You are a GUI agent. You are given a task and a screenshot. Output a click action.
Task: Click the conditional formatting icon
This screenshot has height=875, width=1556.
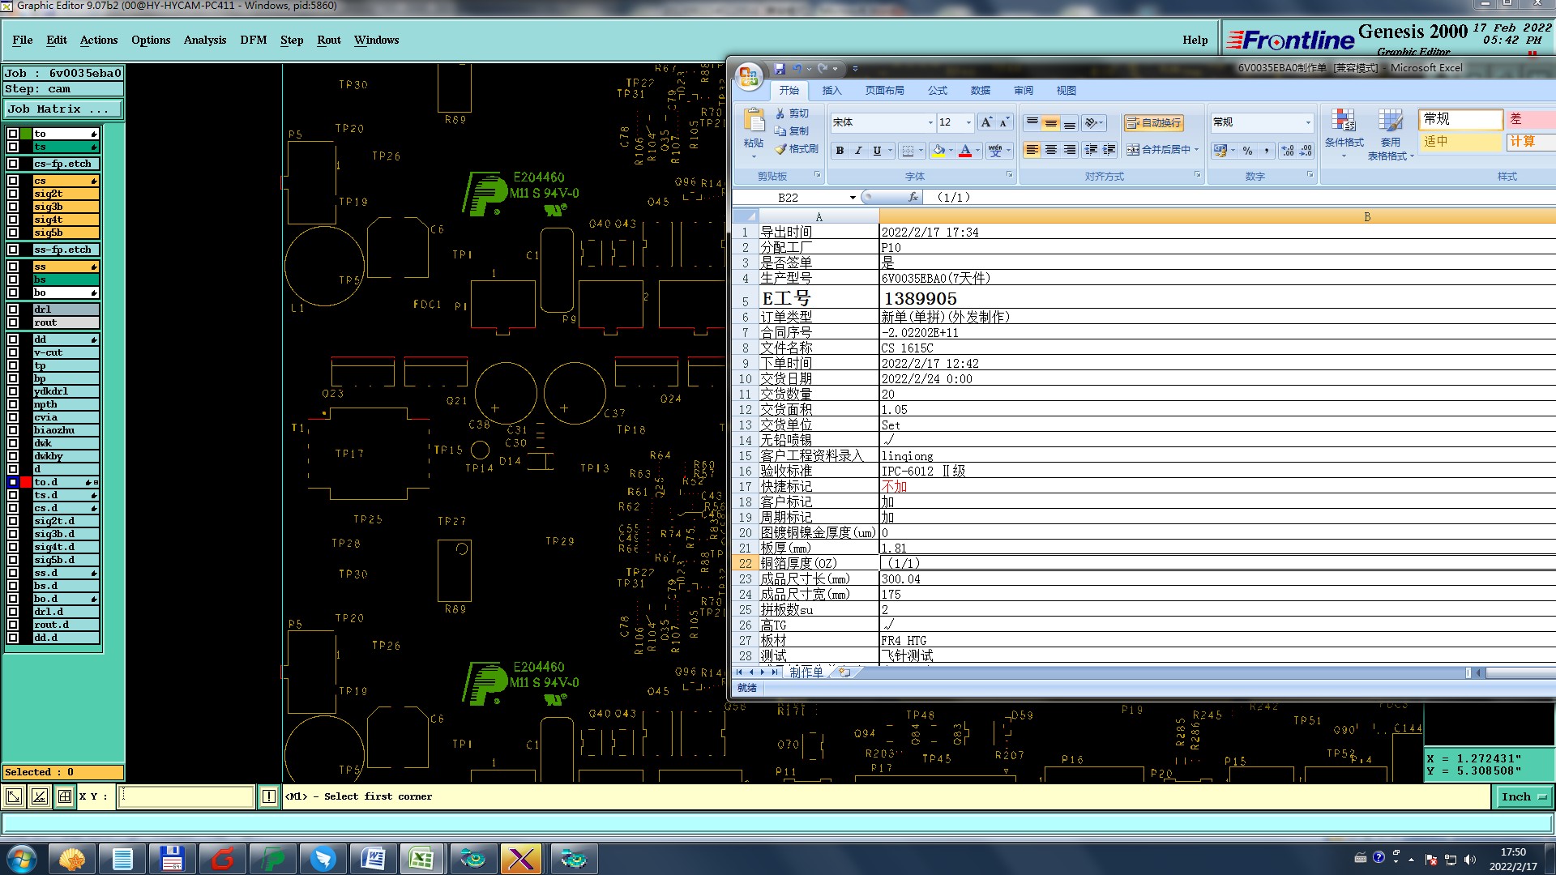coord(1343,122)
